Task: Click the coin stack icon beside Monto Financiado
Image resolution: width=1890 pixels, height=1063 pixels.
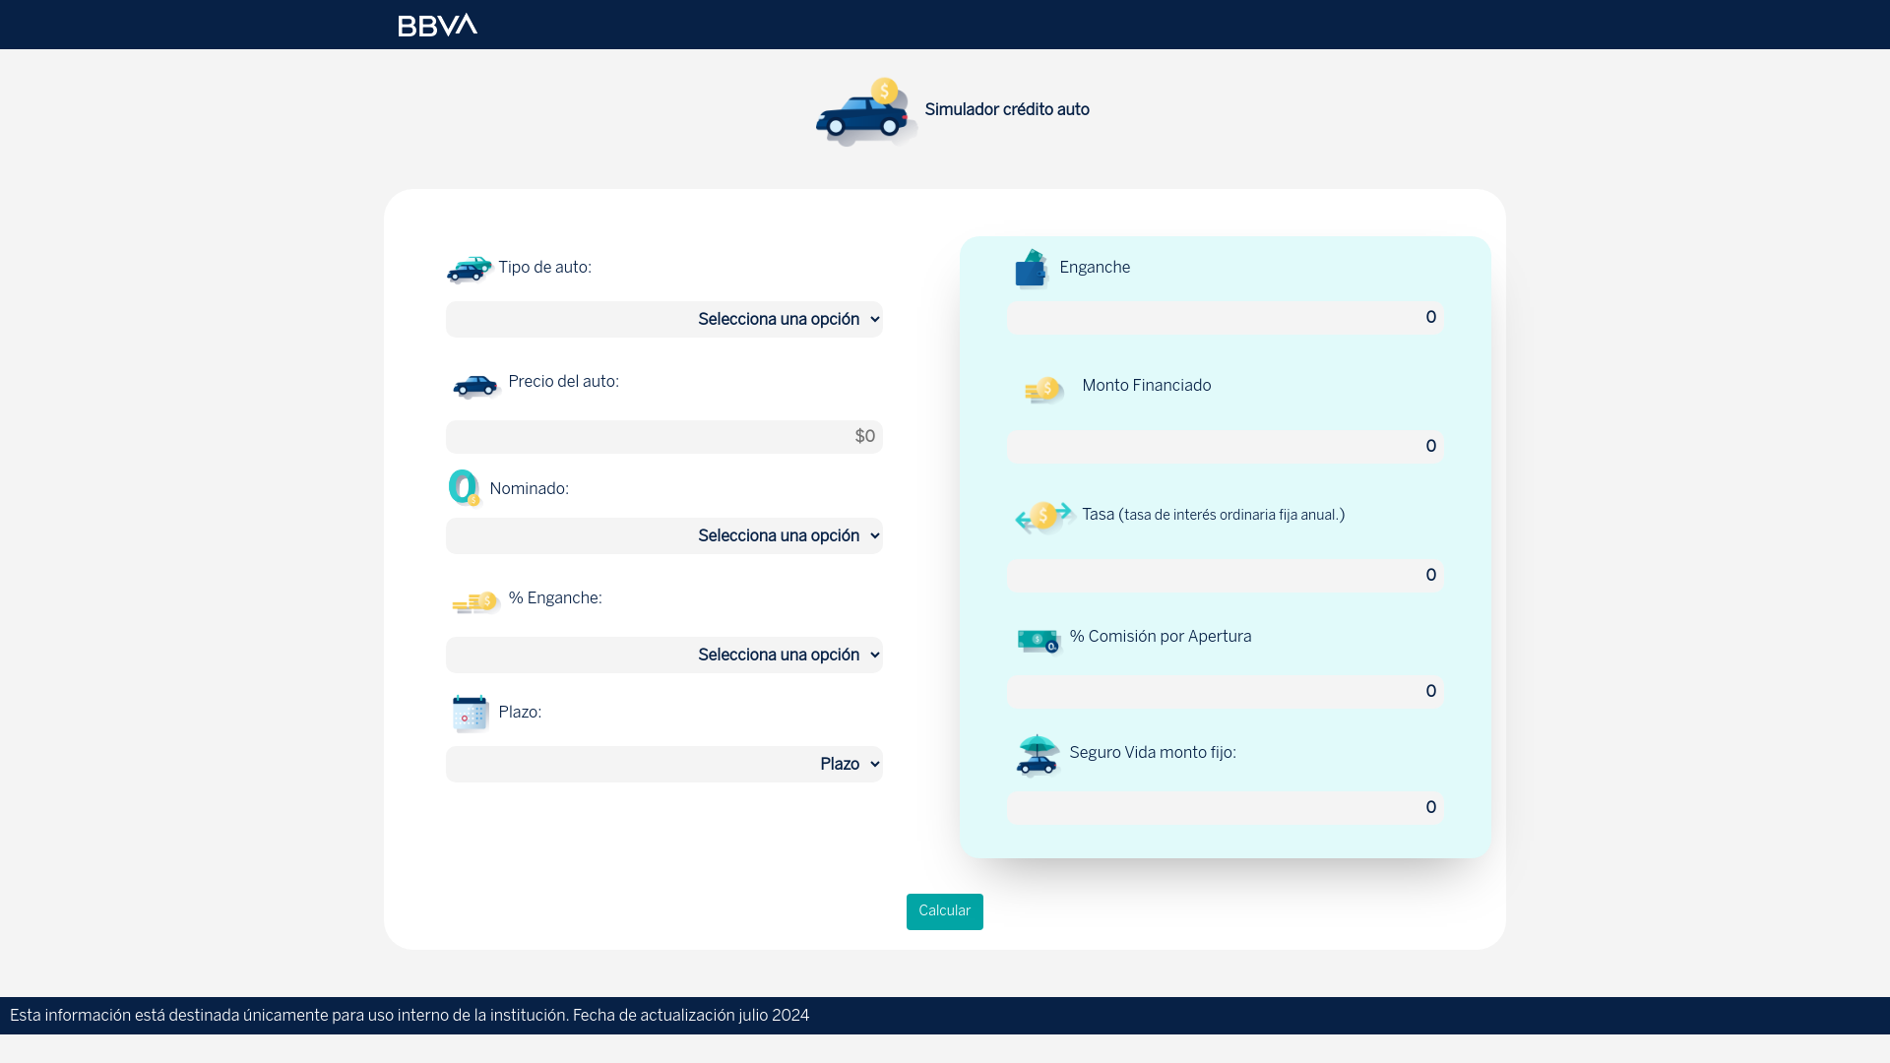Action: click(1044, 390)
